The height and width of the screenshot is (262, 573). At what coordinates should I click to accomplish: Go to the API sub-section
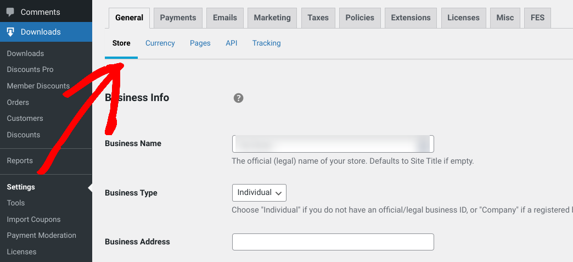[x=232, y=43]
